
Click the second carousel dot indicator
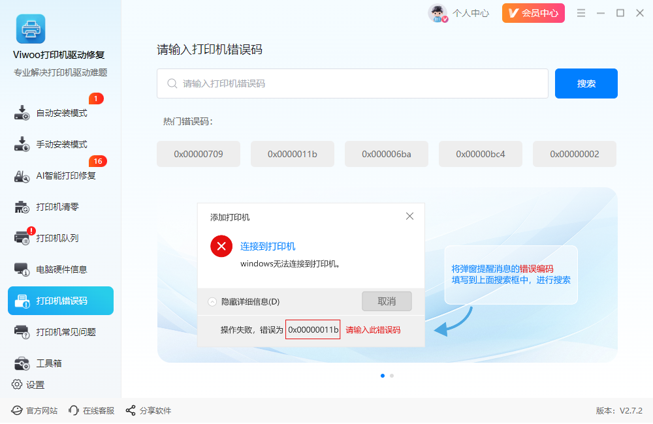[392, 376]
